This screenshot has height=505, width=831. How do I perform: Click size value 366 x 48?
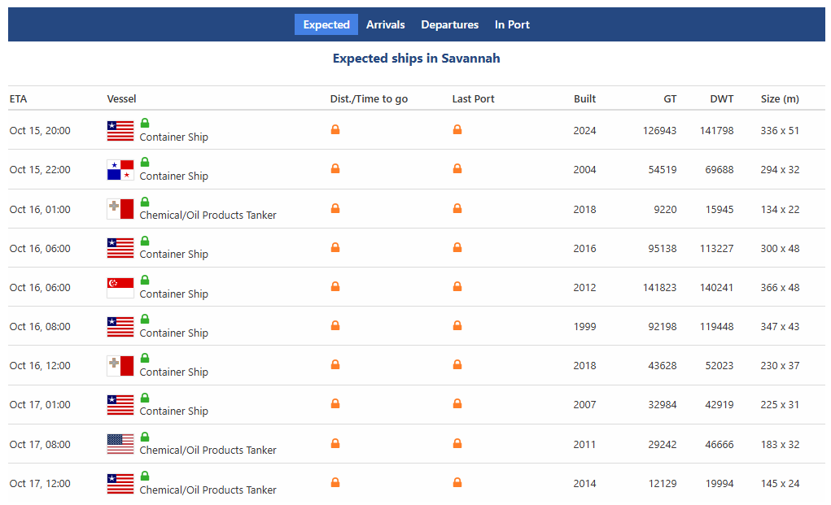point(780,287)
